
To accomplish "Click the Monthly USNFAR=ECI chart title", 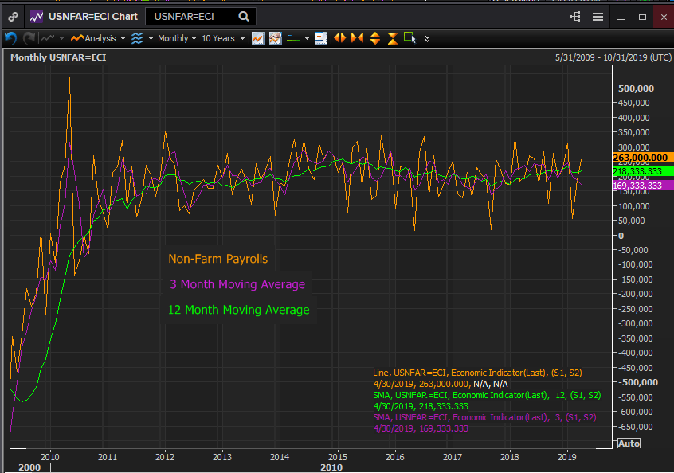I will pos(58,57).
